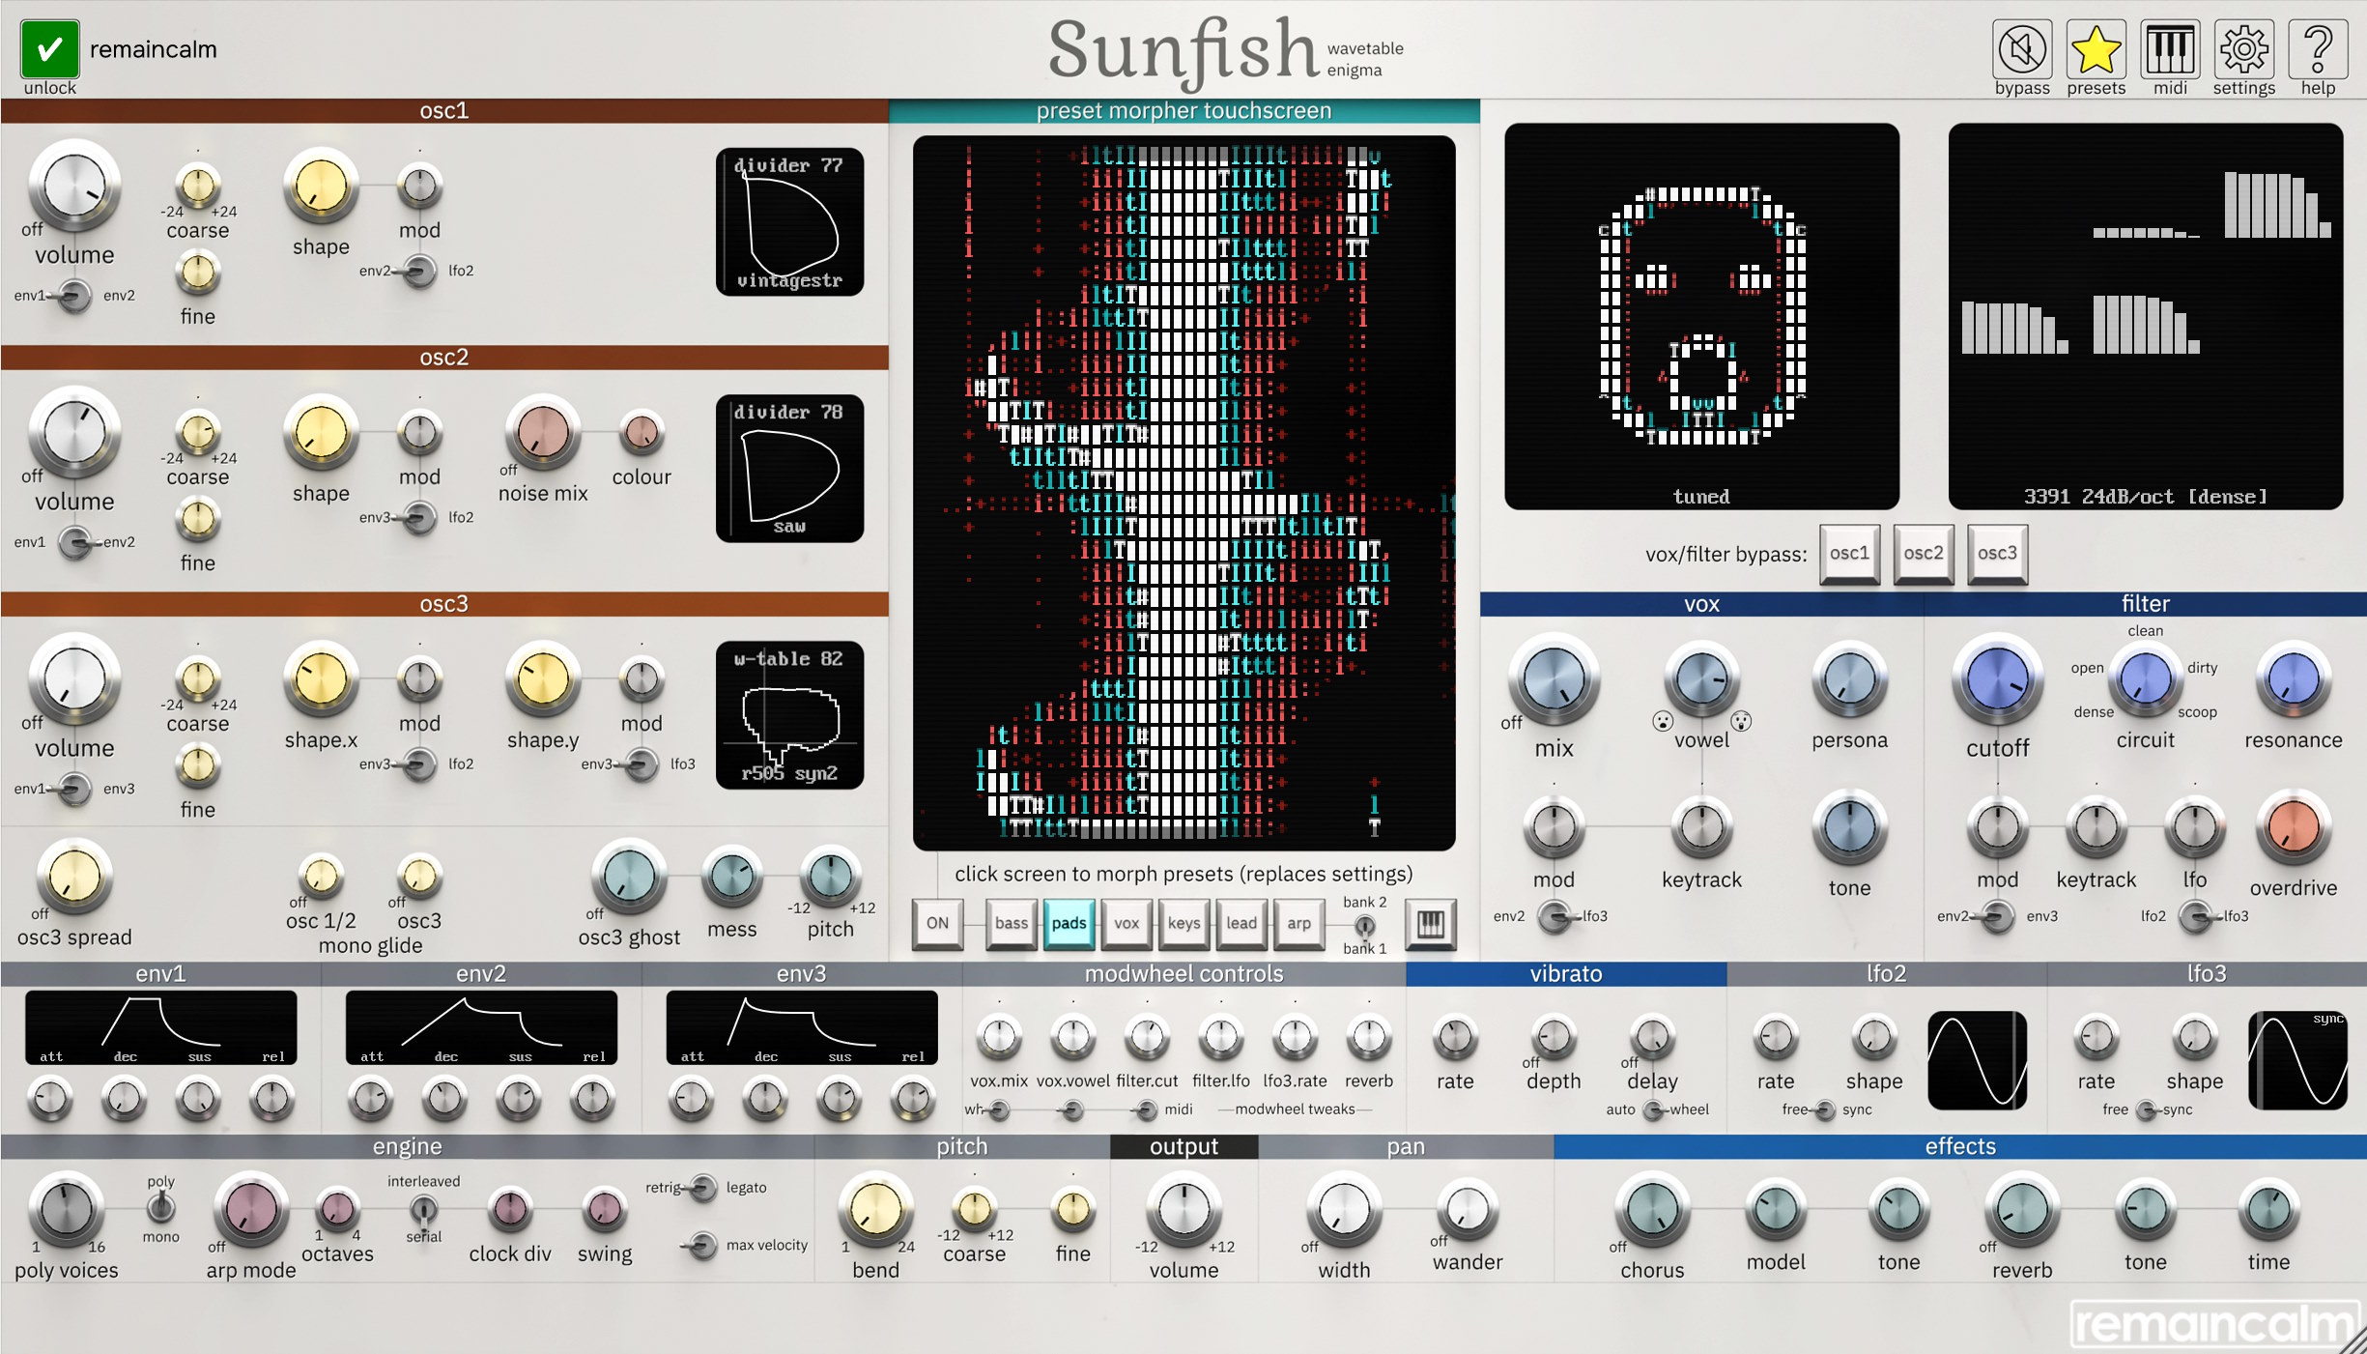This screenshot has height=1354, width=2367.
Task: Click the noise mix knob
Action: click(x=542, y=432)
